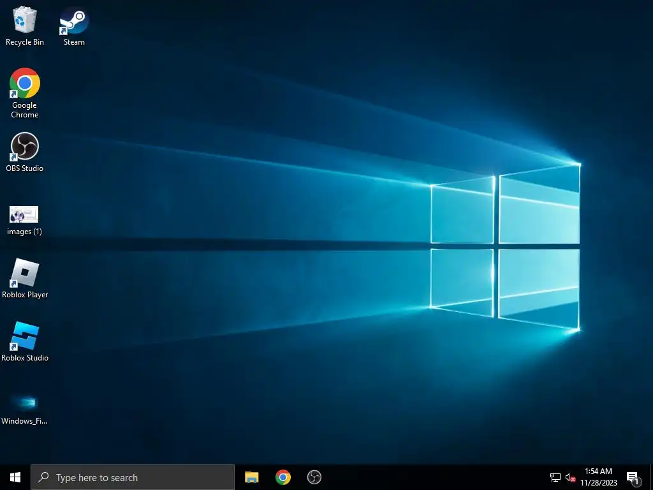Select the Steam desktop shortcut
Image resolution: width=653 pixels, height=490 pixels.
tap(74, 26)
